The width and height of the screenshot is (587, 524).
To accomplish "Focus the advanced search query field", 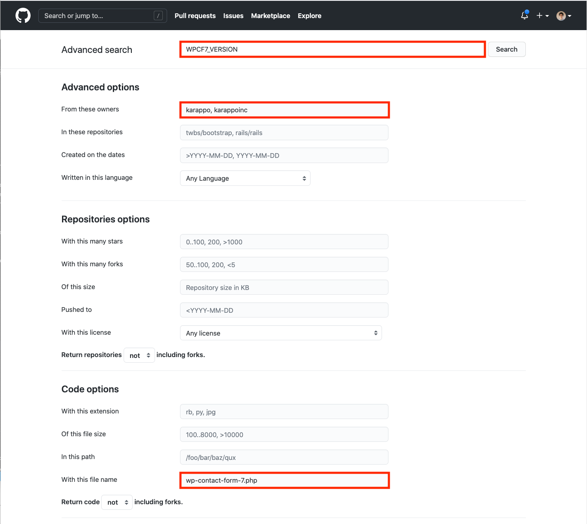I will [x=332, y=49].
